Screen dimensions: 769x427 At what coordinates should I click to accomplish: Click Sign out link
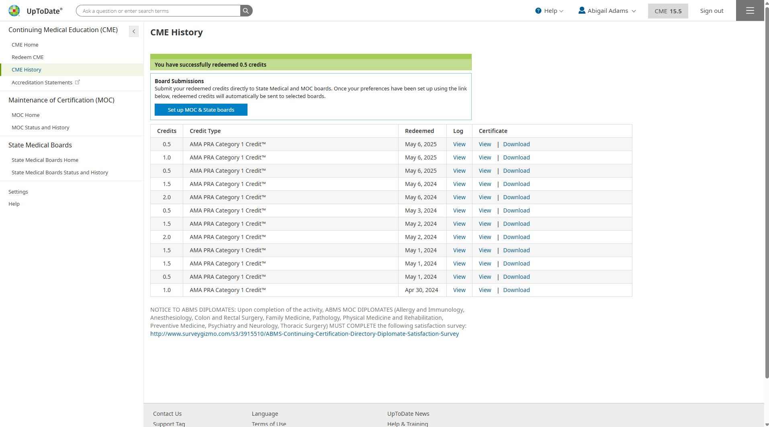point(712,11)
